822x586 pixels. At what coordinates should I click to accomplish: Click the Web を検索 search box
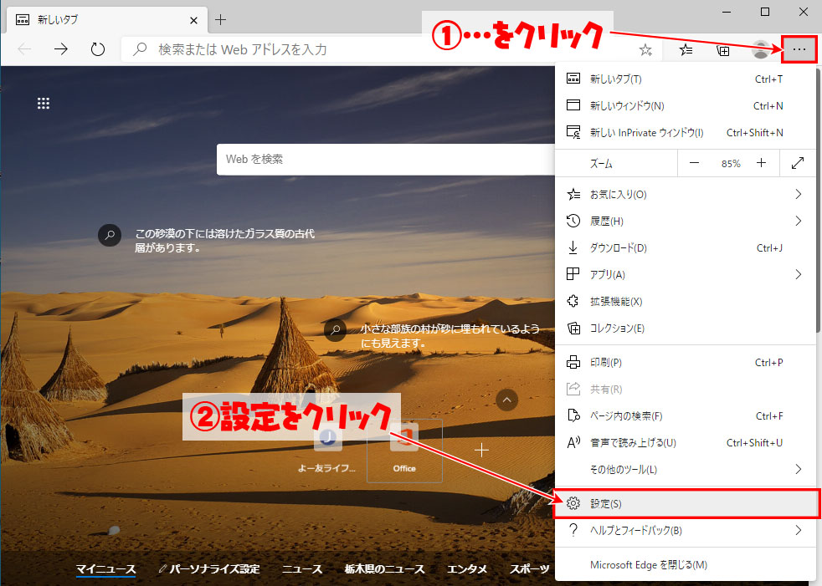pyautogui.click(x=386, y=159)
